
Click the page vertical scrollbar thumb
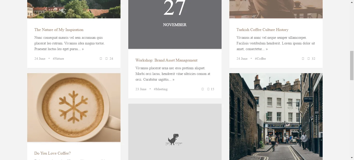pyautogui.click(x=352, y=66)
